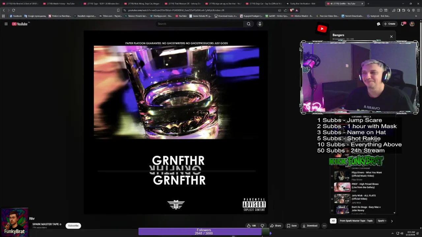Open the Atletico Madrid bookmark
Image resolution: width=422 pixels, height=237 pixels.
pyautogui.click(x=301, y=16)
